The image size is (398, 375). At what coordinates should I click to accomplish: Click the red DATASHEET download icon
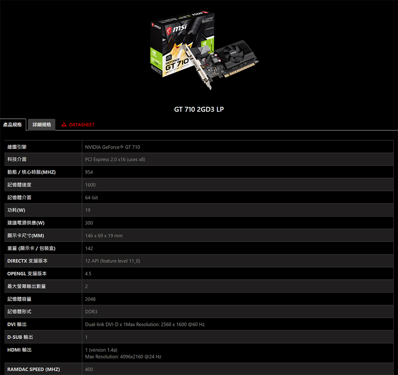[x=64, y=124]
